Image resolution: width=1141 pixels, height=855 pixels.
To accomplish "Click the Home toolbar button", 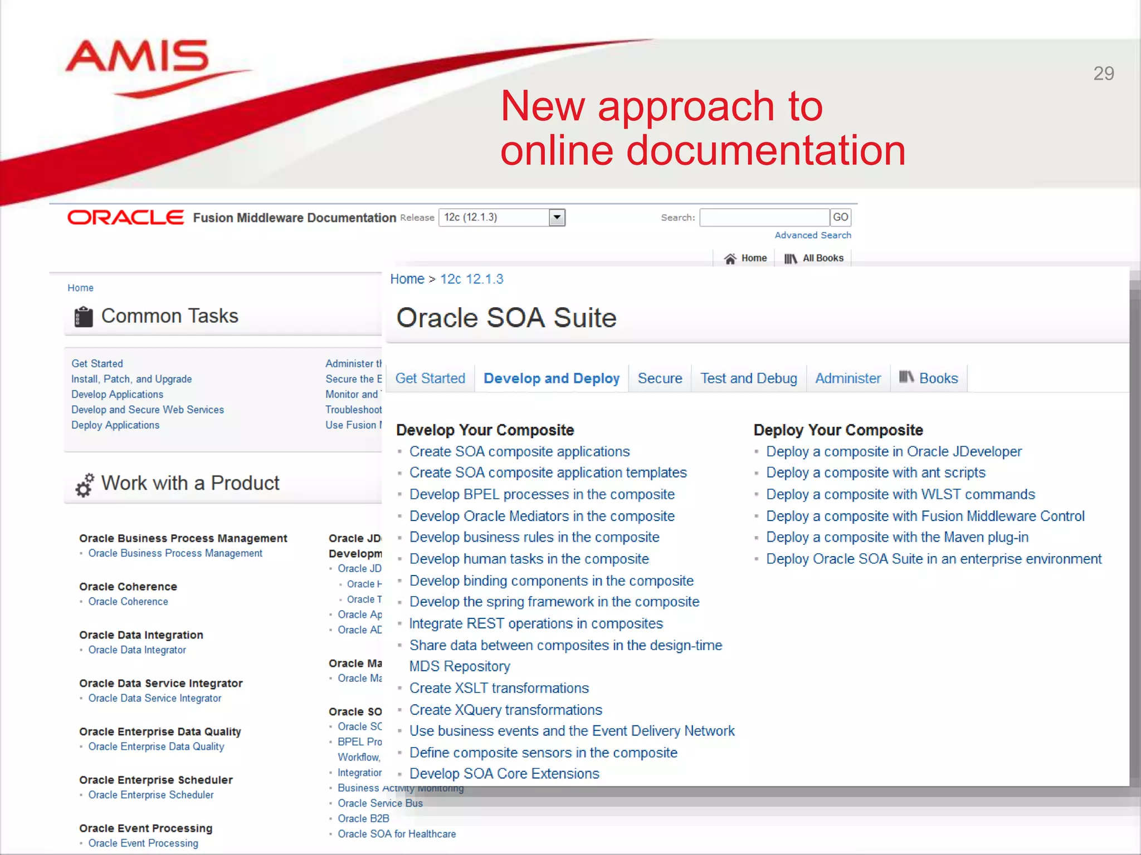I will click(745, 258).
